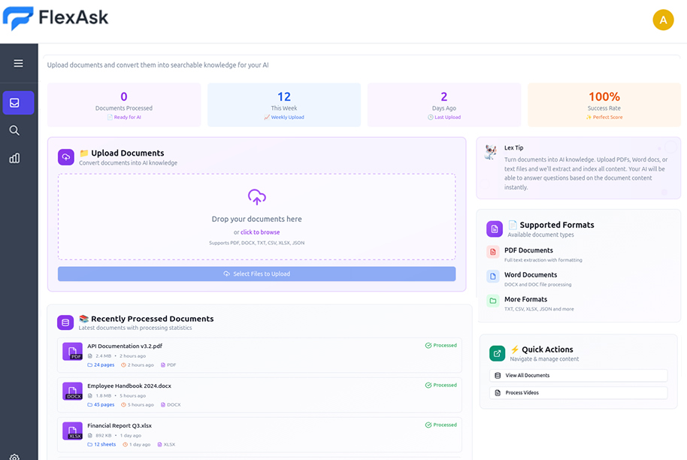Click the 'Drop your documents here' text
The image size is (687, 460).
pyautogui.click(x=257, y=219)
